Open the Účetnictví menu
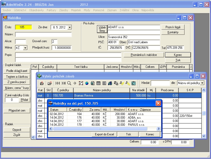This screenshot has height=159, width=211. point(20,10)
